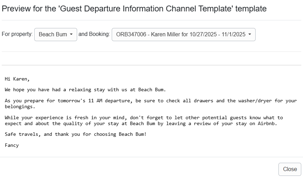The width and height of the screenshot is (303, 179).
Task: Click the 'While your experience is fresh' line
Action: tap(45, 118)
